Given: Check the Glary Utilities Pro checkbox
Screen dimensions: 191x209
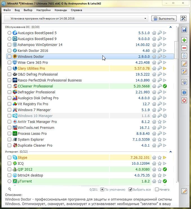Looking at the screenshot, I should 9,68.
